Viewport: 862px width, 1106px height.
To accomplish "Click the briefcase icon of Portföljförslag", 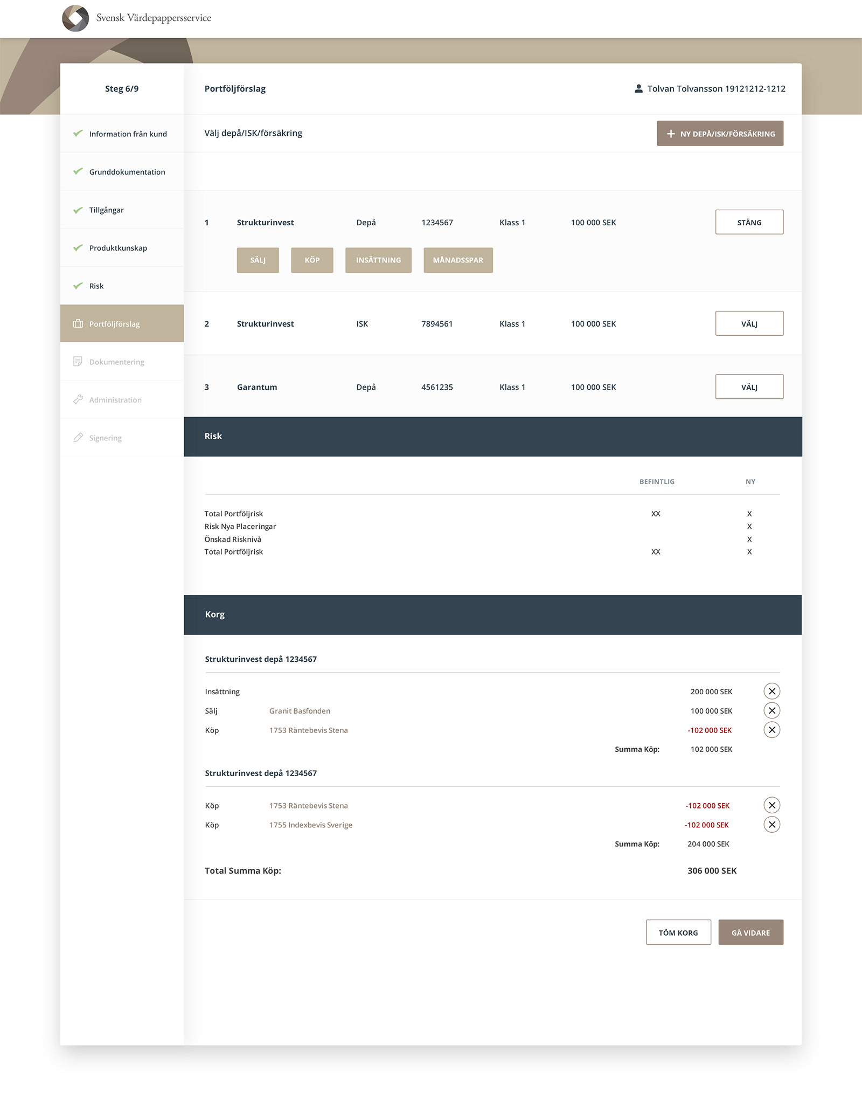I will coord(78,323).
